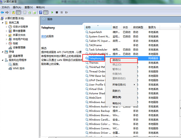The height and width of the screenshot is (138, 181).
Task: Sort by the 名称 column header
Action: click(98, 28)
